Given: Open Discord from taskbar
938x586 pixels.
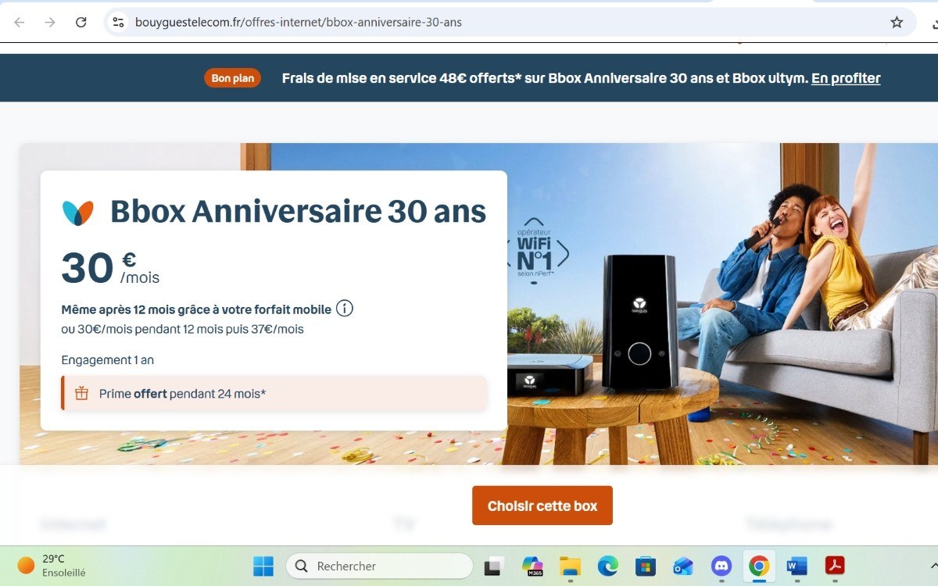Looking at the screenshot, I should [x=721, y=566].
